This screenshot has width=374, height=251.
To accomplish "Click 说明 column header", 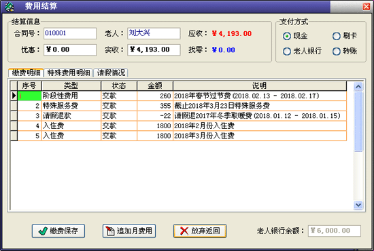I will [x=260, y=85].
